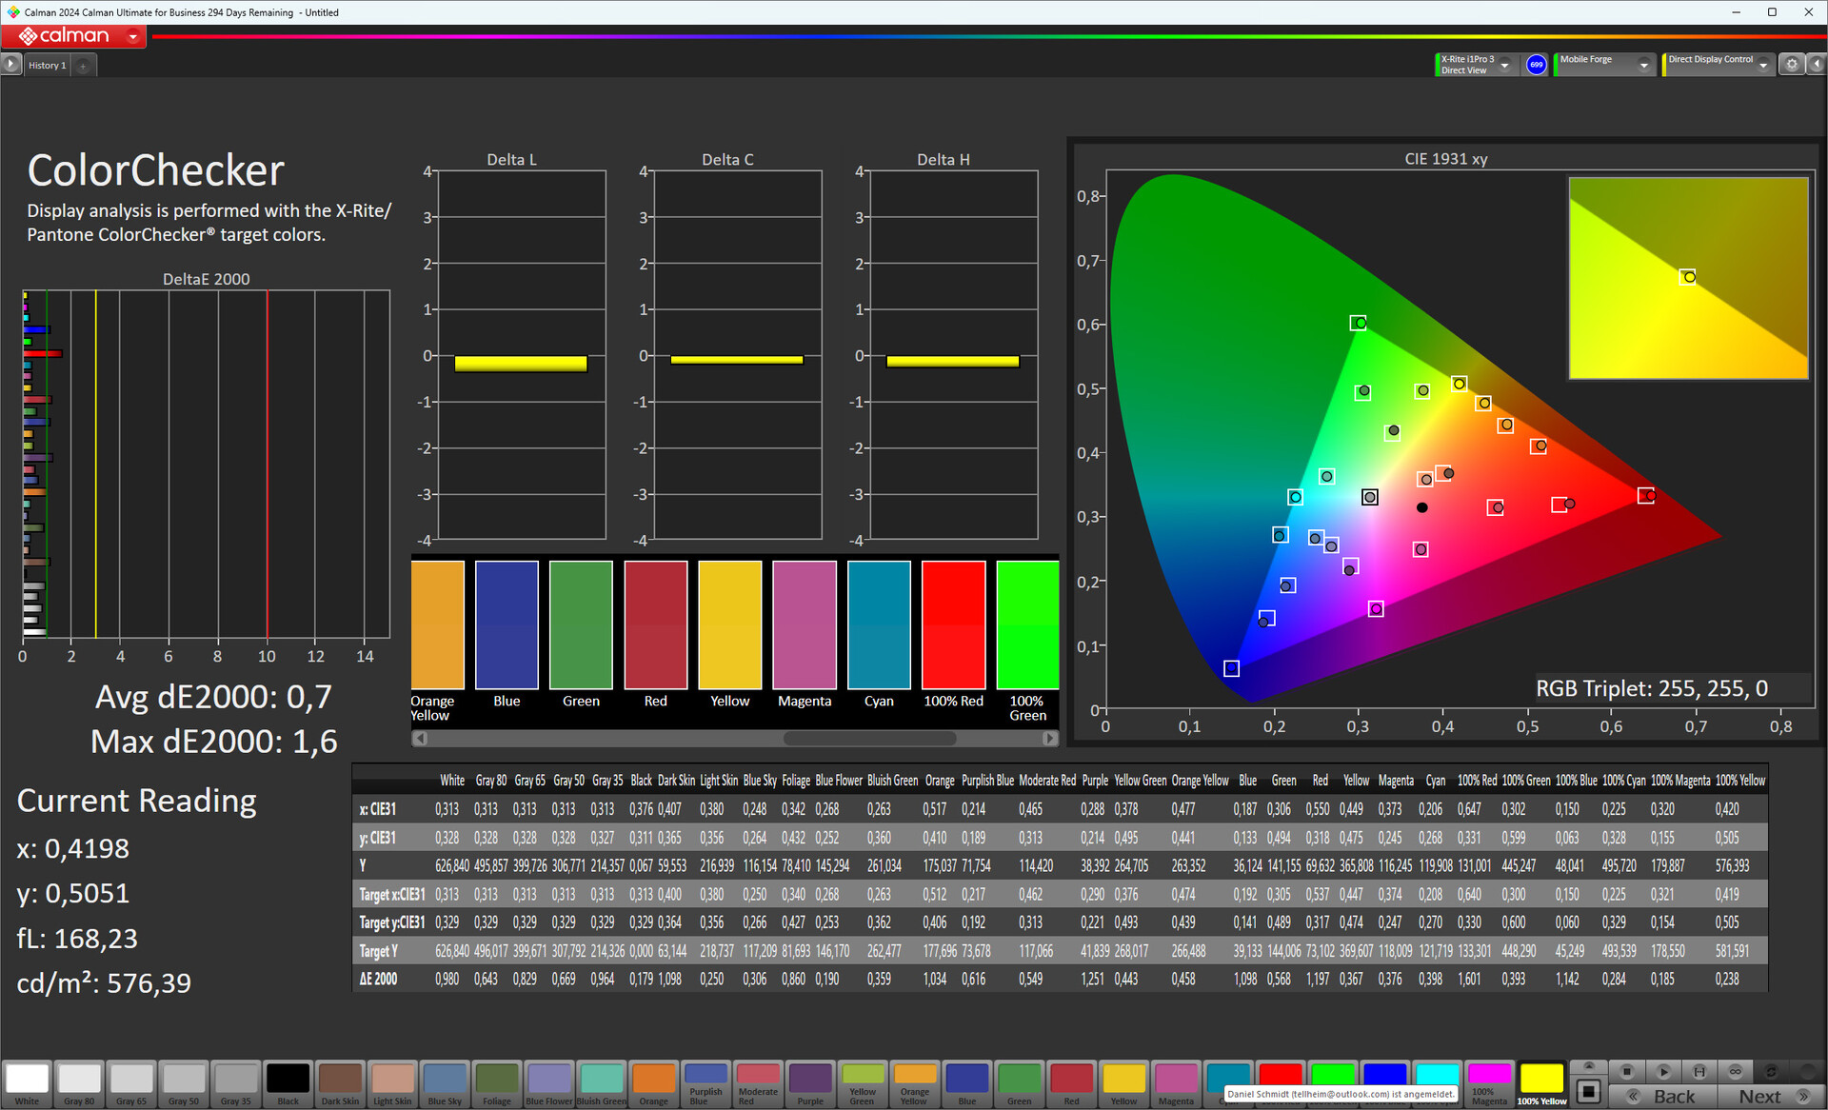Click the read series bracket icon
This screenshot has height=1110, width=1828.
(1699, 1071)
